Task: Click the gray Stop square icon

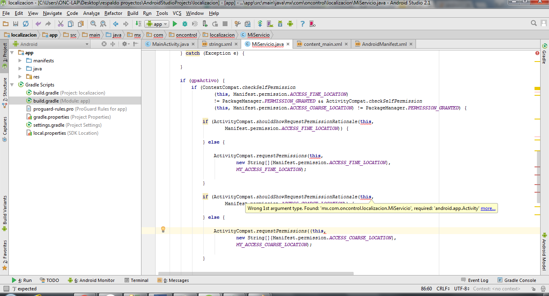Action: pyautogui.click(x=225, y=24)
